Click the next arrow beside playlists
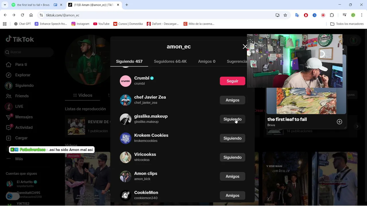367x206 pixels. tap(357, 126)
